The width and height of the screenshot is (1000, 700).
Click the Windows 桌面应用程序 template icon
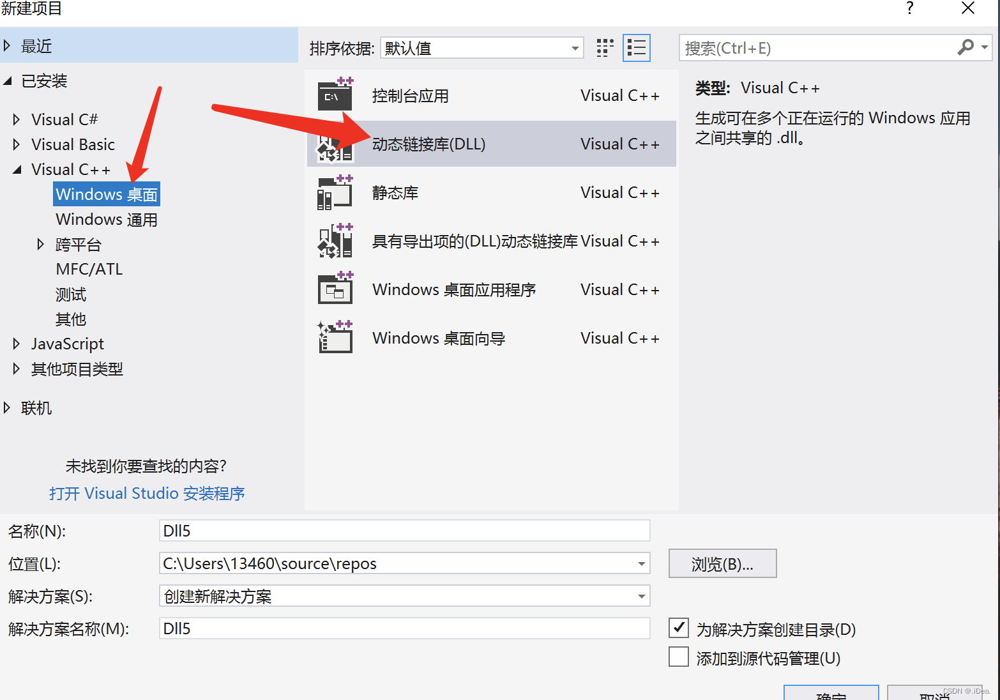point(335,289)
